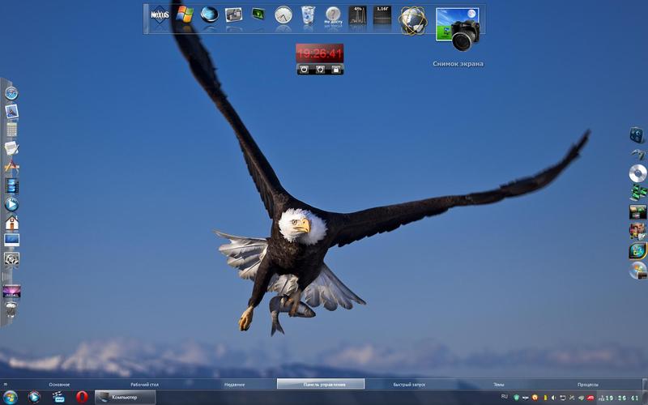
Task: Open the calculator in left dock
Action: click(11, 130)
